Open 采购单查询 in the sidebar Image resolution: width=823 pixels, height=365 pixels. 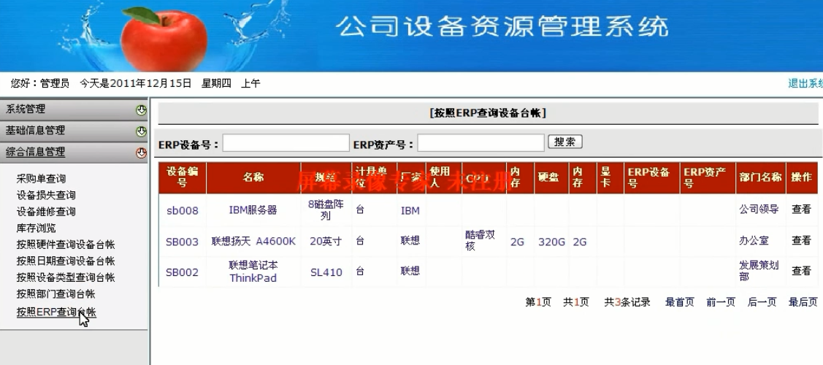point(41,179)
